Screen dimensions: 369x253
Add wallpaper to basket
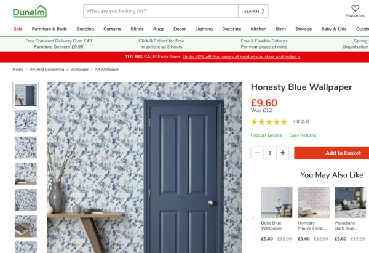(331, 153)
